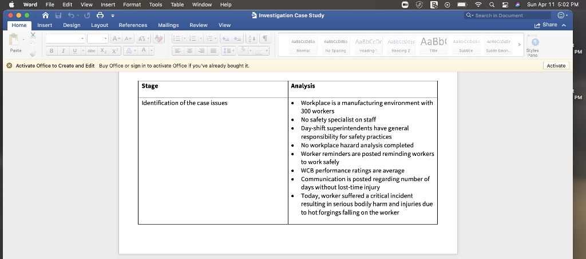This screenshot has width=586, height=259.
Task: Click the numbered list icon
Action: click(193, 38)
